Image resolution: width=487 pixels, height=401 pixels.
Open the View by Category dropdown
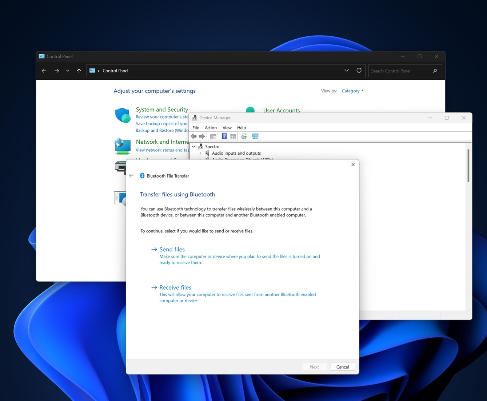(352, 91)
